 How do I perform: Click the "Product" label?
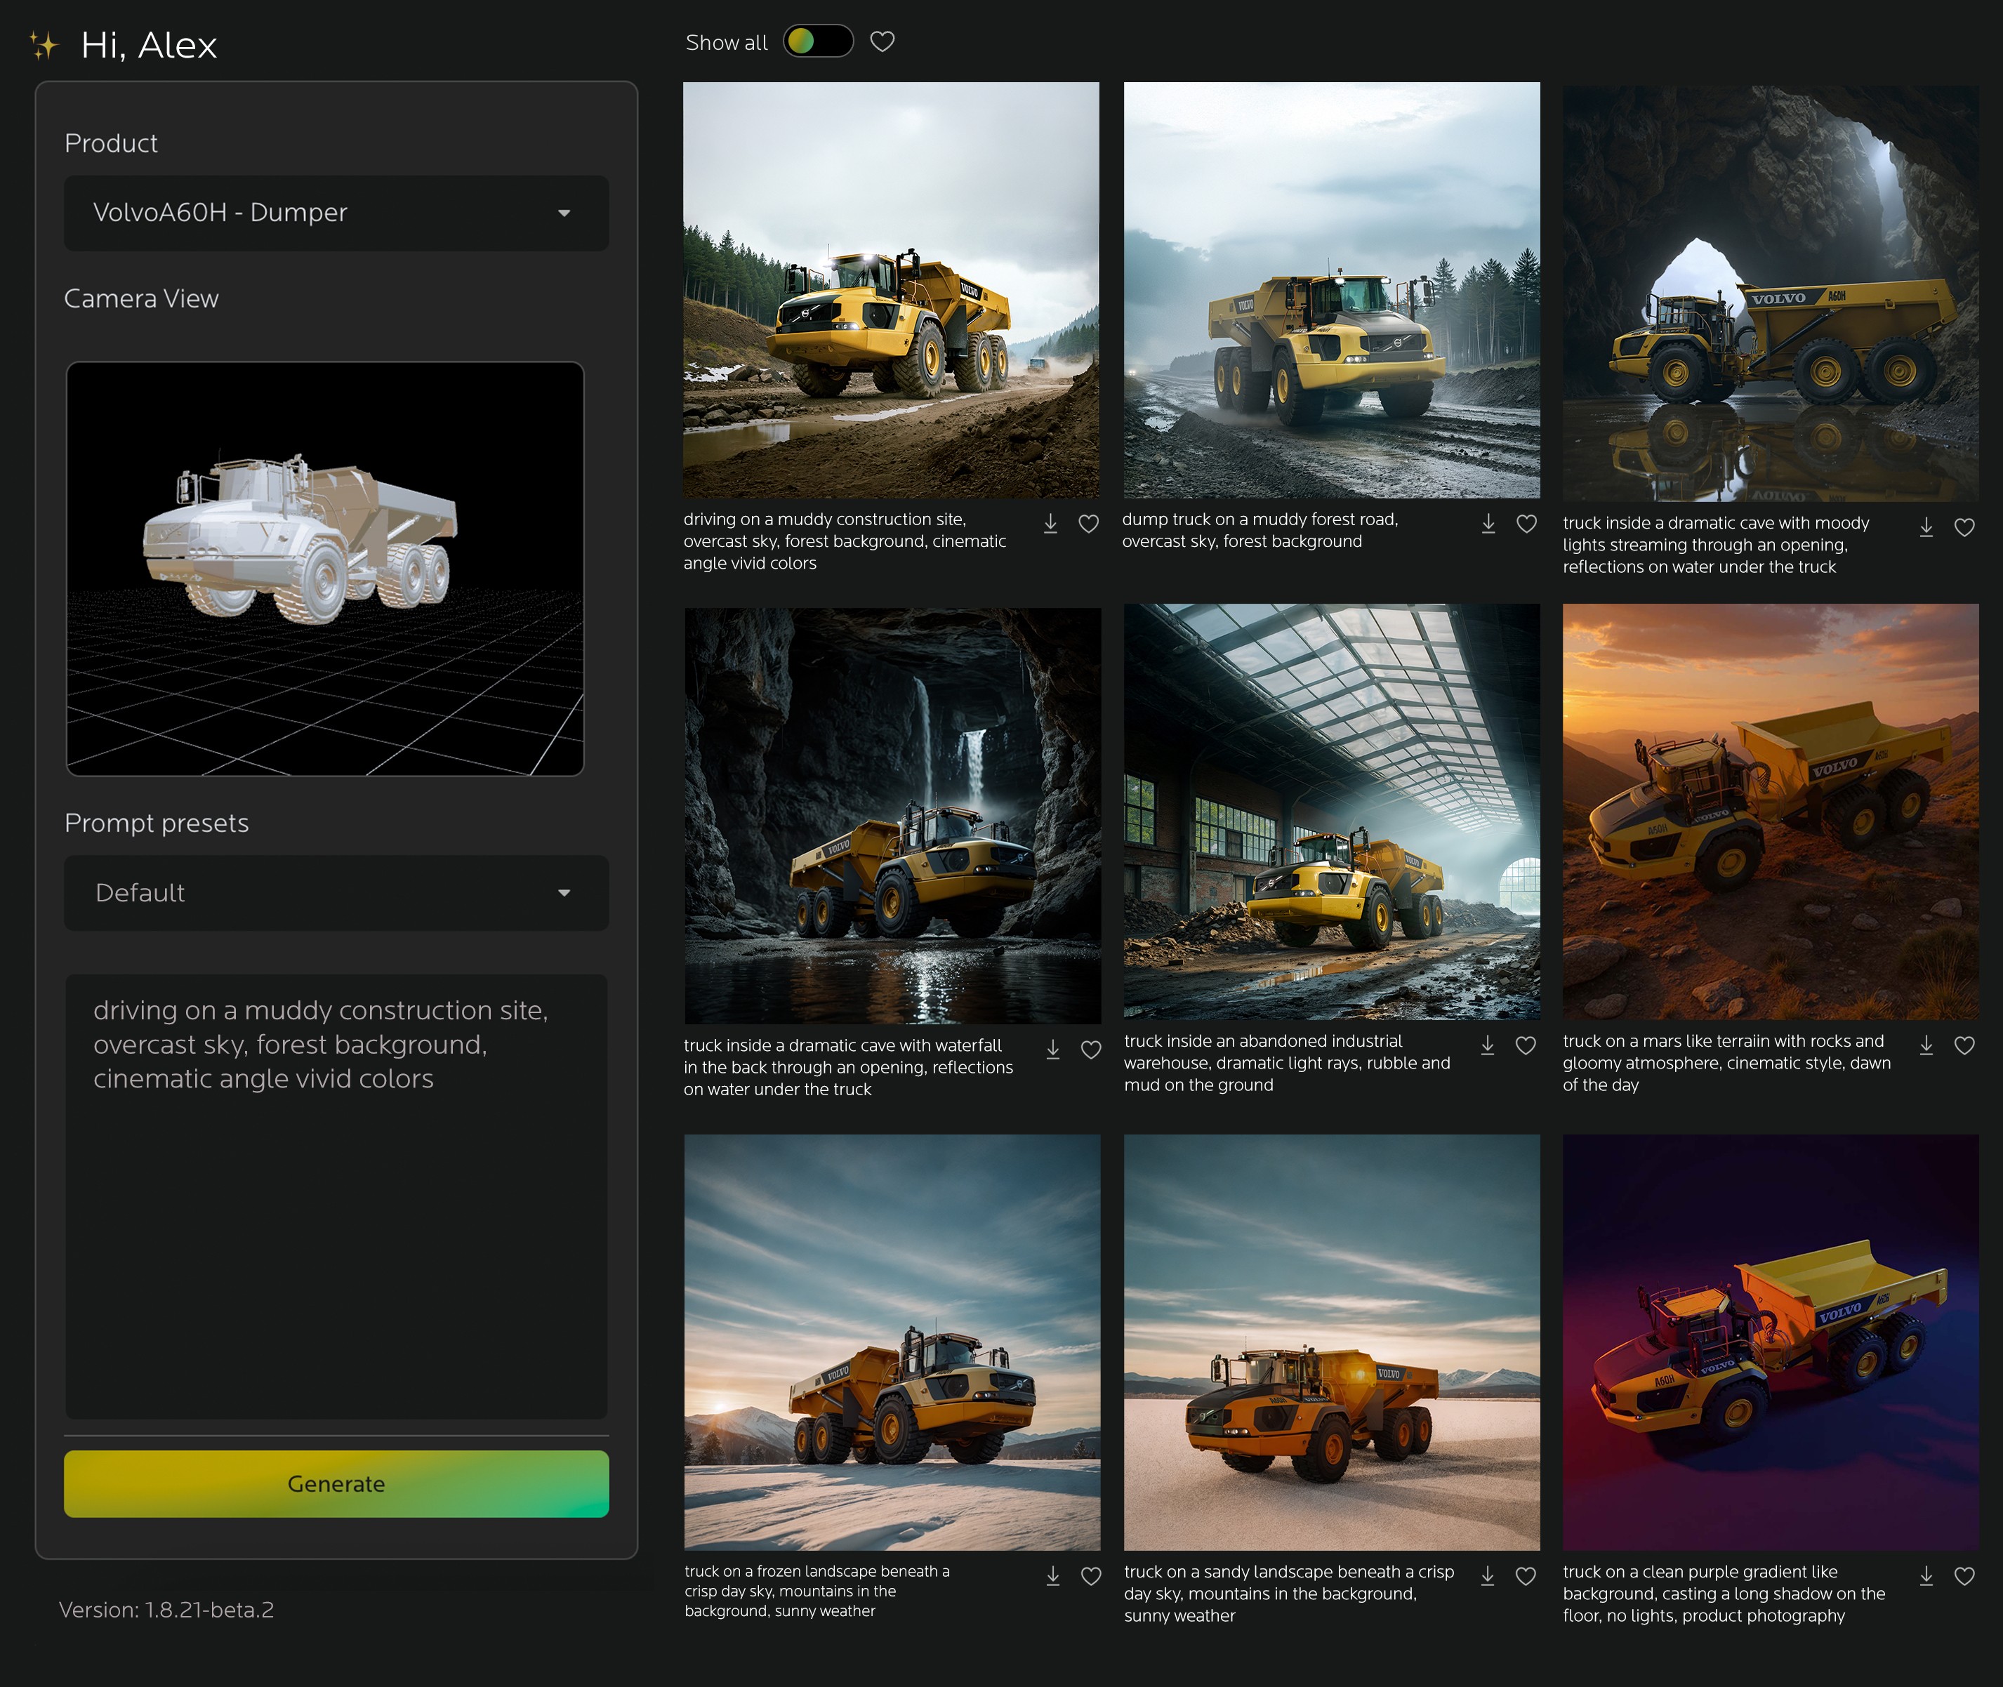tap(111, 143)
